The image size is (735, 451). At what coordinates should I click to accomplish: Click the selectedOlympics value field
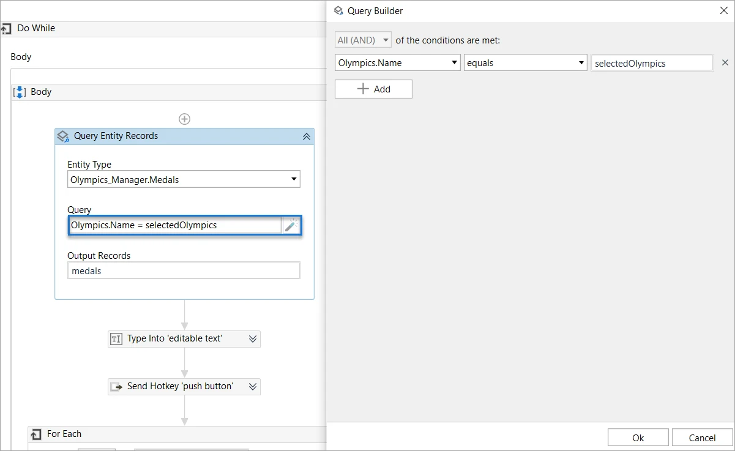click(652, 62)
